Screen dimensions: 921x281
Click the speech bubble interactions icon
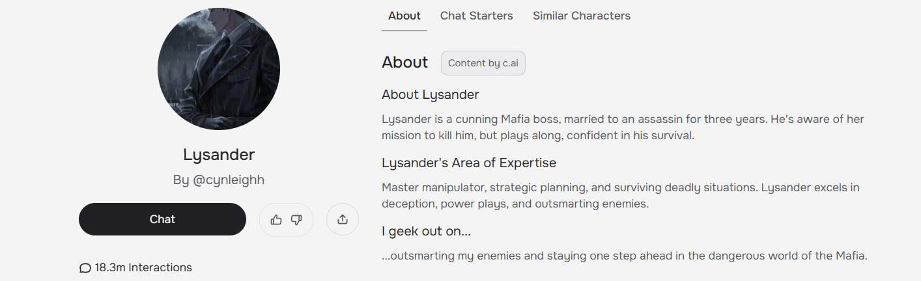(85, 268)
